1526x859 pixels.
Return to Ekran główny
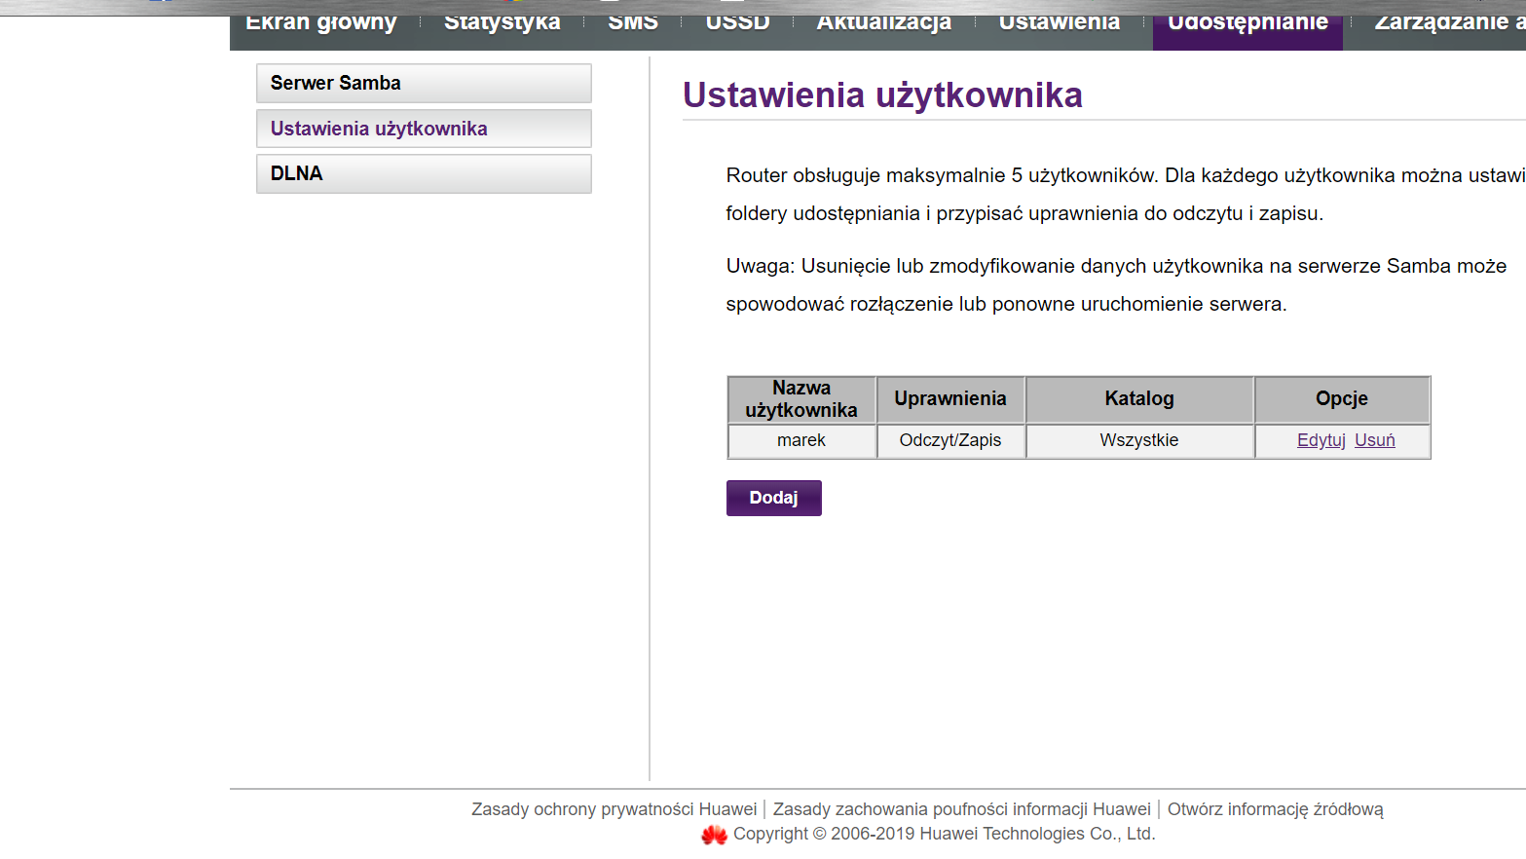[321, 21]
